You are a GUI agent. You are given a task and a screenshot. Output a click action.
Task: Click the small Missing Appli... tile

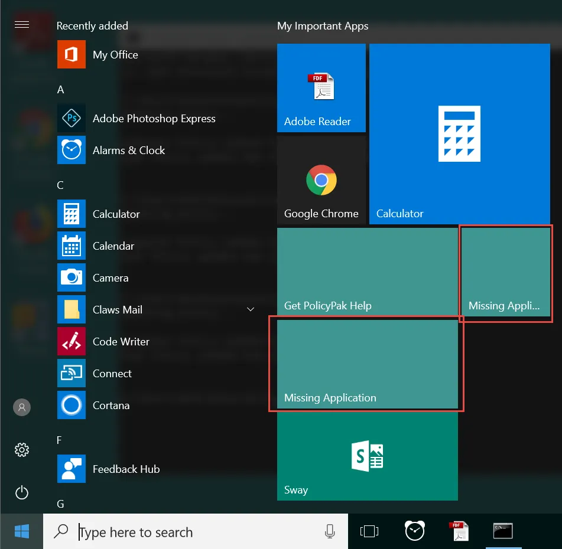(x=506, y=272)
